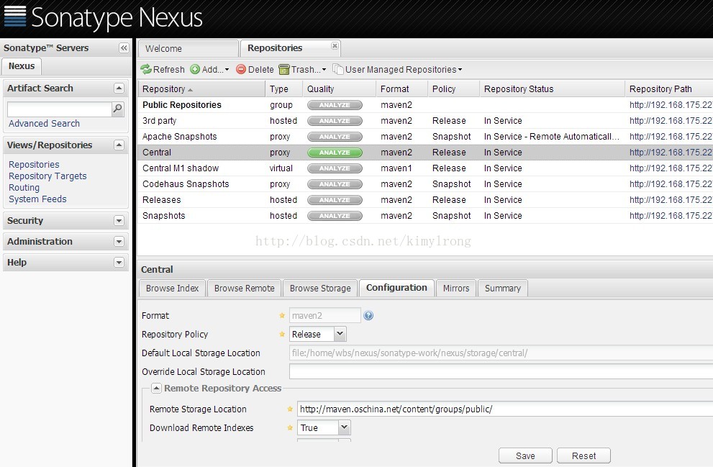Close the Repositories tab
The width and height of the screenshot is (713, 467).
pos(335,45)
